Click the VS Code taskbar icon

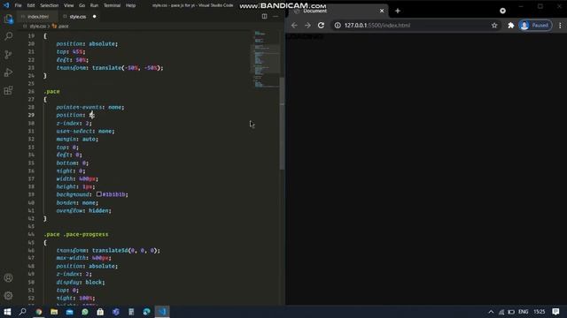[x=162, y=312]
